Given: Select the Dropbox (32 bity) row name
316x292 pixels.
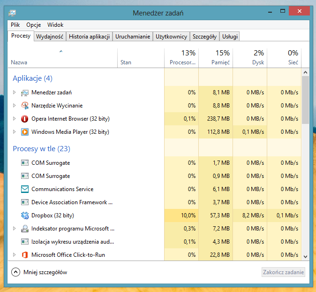Looking at the screenshot, I should coord(53,215).
